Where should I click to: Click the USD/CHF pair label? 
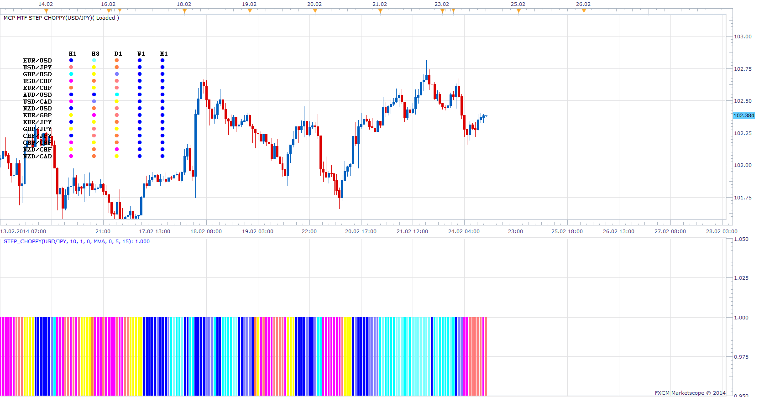click(37, 81)
